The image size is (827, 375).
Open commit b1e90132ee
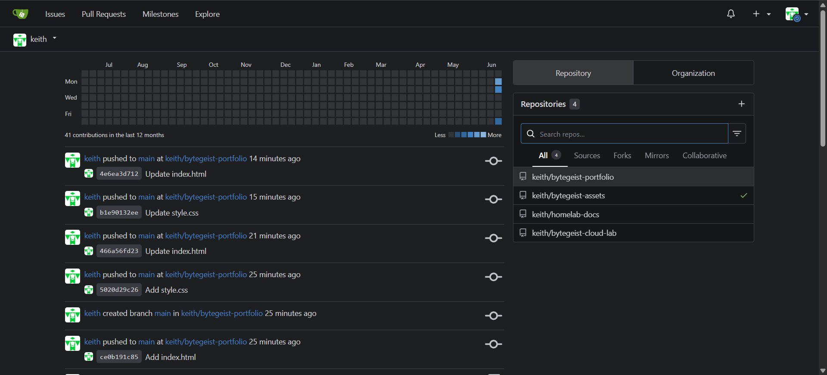click(119, 212)
